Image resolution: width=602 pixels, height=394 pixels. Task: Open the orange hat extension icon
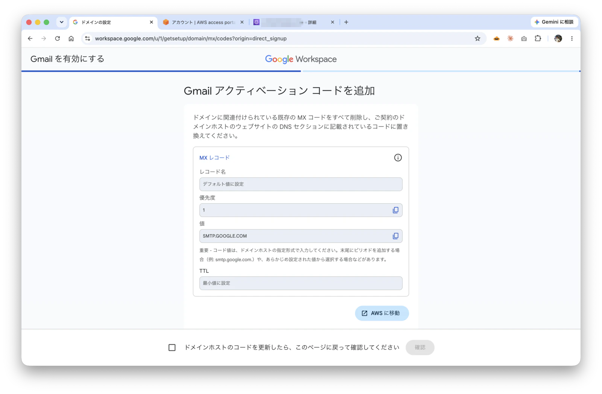point(497,38)
